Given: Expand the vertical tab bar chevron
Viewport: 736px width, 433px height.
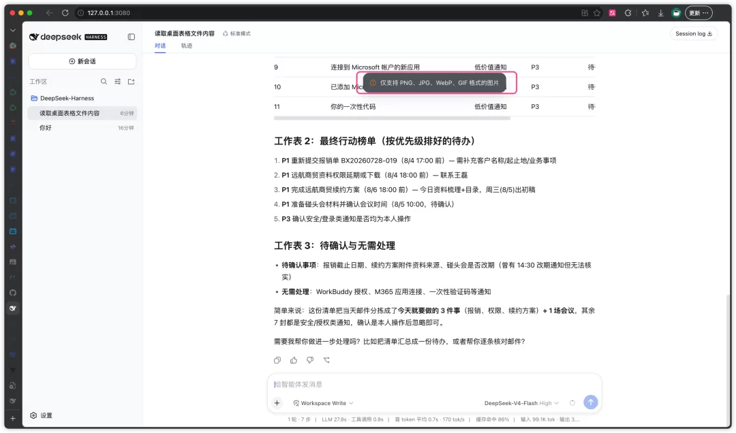Looking at the screenshot, I should pyautogui.click(x=13, y=30).
